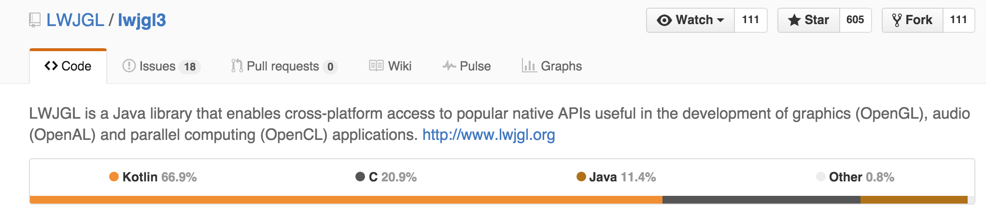Click the Wiki book icon
The image size is (986, 219).
coord(376,66)
